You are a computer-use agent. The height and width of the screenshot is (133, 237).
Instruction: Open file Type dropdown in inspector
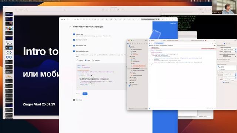pyautogui.click(x=230, y=49)
